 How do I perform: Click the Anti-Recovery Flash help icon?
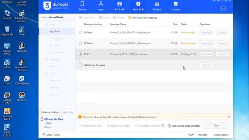[x=163, y=126]
